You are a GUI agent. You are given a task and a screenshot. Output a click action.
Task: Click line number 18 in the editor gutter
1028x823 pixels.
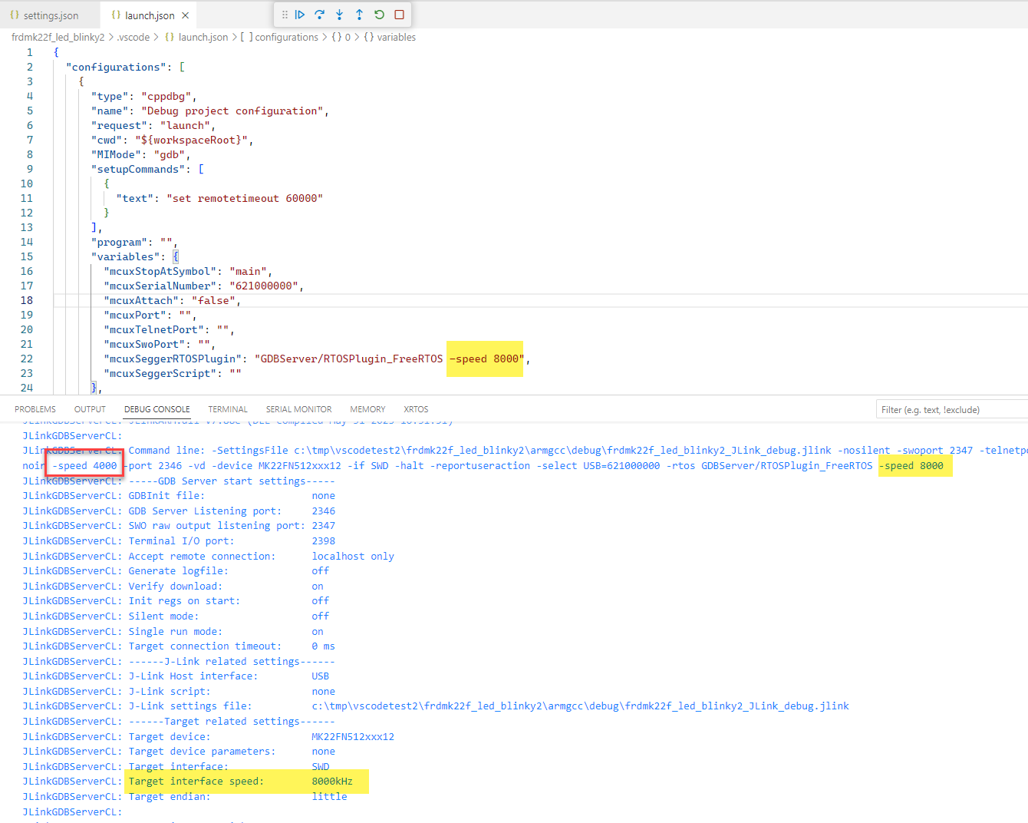26,300
